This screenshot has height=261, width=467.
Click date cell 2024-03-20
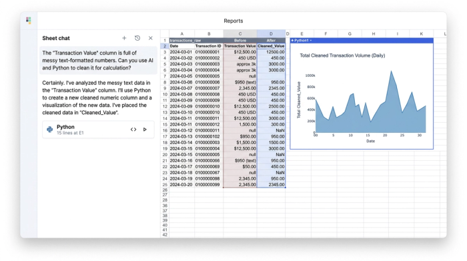coord(181,185)
